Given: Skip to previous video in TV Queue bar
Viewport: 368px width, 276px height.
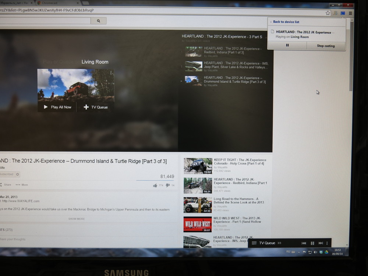Looking at the screenshot, I should pos(304,243).
